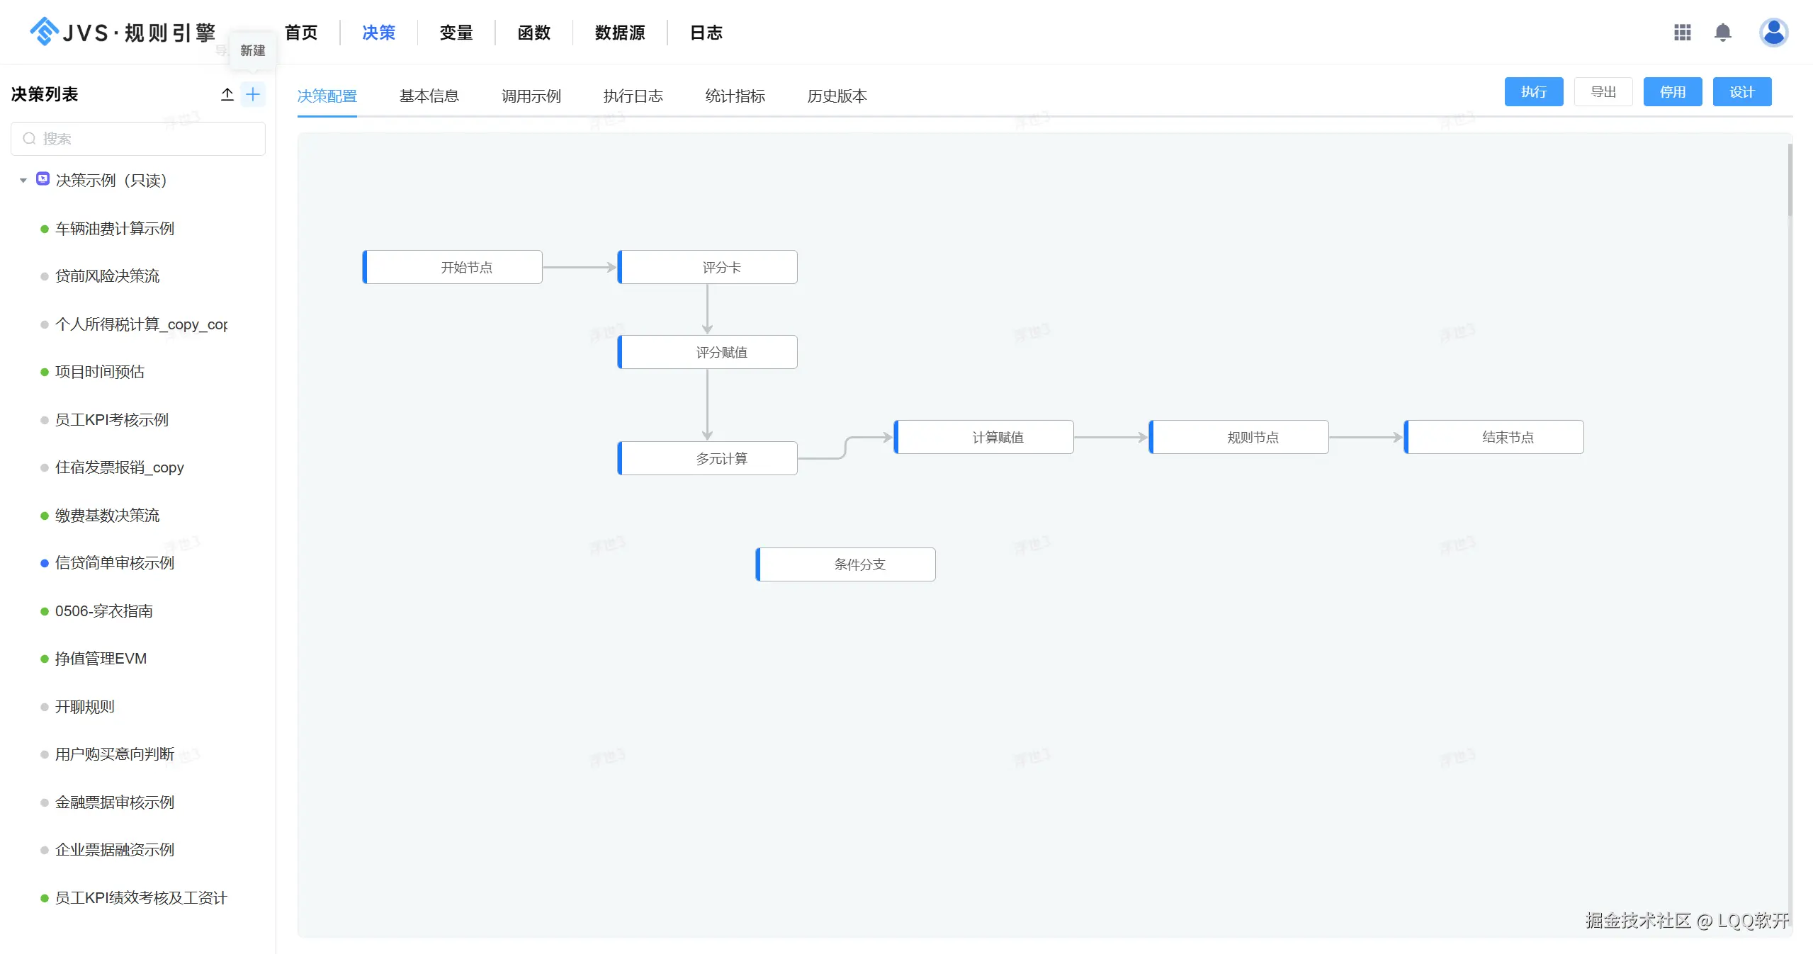The height and width of the screenshot is (954, 1813).
Task: Collapse the 决策示例（只读） tree group
Action: point(23,181)
